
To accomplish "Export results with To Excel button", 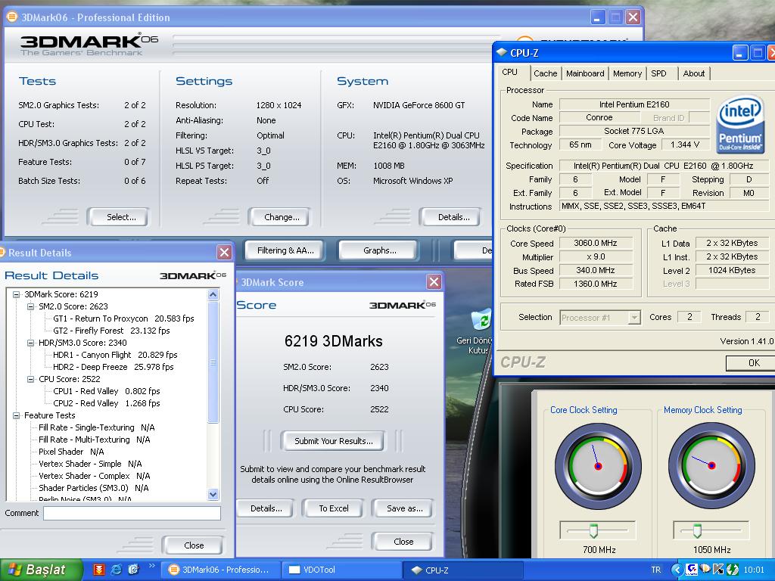I will click(x=333, y=508).
